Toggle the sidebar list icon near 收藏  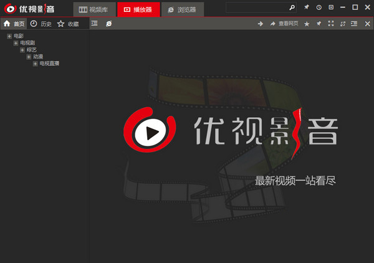point(95,23)
